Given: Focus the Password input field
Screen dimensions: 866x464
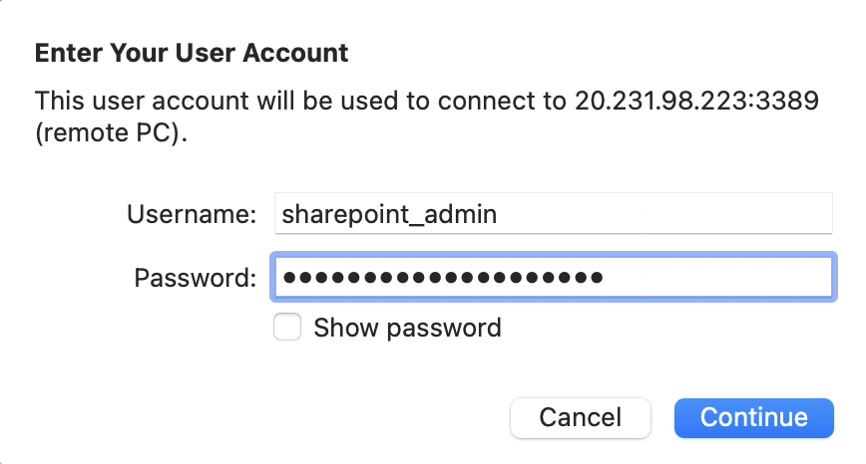Looking at the screenshot, I should pos(553,277).
